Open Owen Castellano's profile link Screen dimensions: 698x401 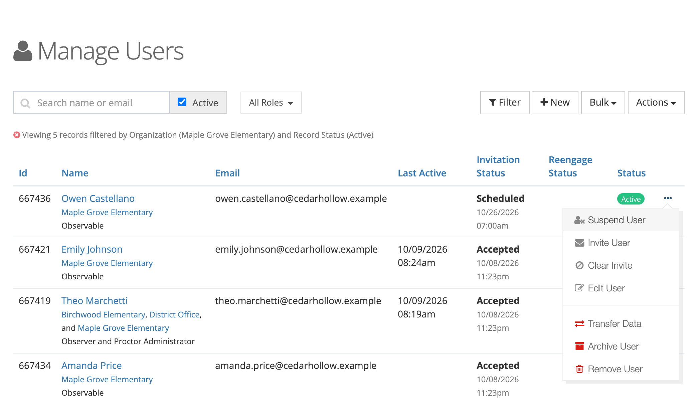[x=98, y=198]
